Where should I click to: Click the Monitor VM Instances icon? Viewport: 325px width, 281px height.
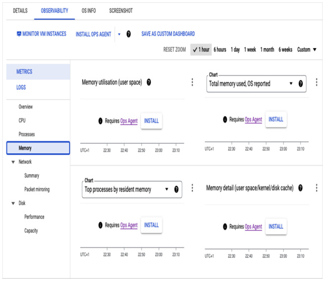pos(19,34)
